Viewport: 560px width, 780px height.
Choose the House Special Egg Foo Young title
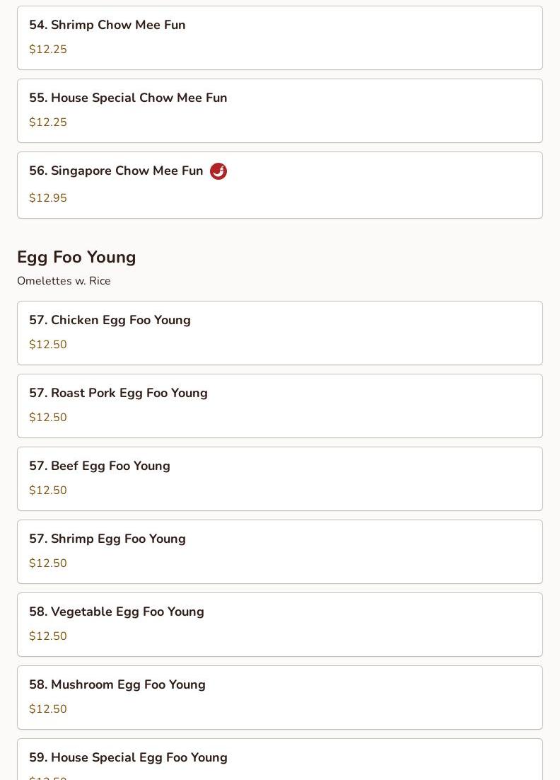128,757
